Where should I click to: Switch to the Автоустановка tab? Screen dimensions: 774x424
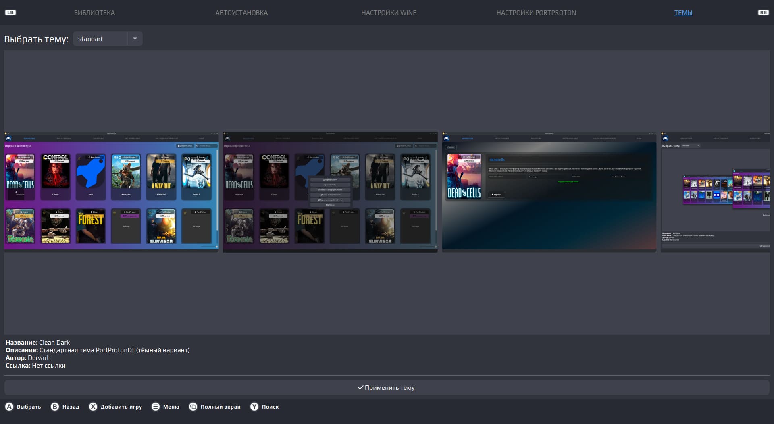241,13
